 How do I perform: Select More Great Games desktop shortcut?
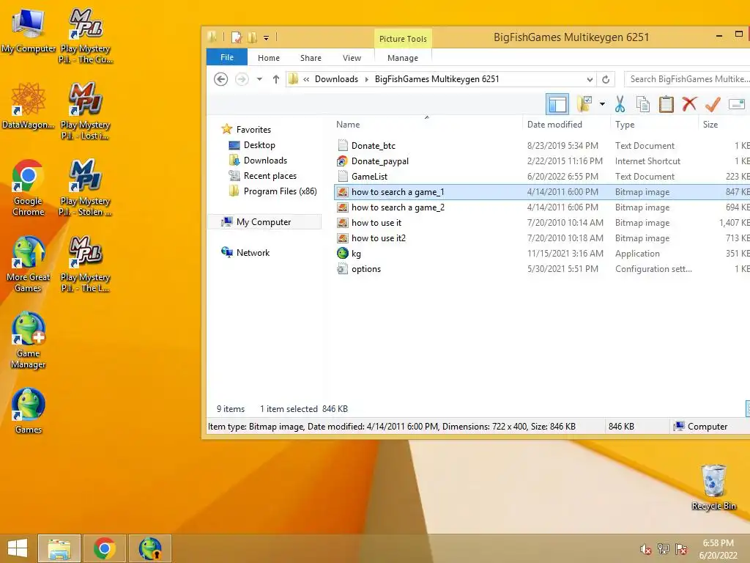[29, 263]
